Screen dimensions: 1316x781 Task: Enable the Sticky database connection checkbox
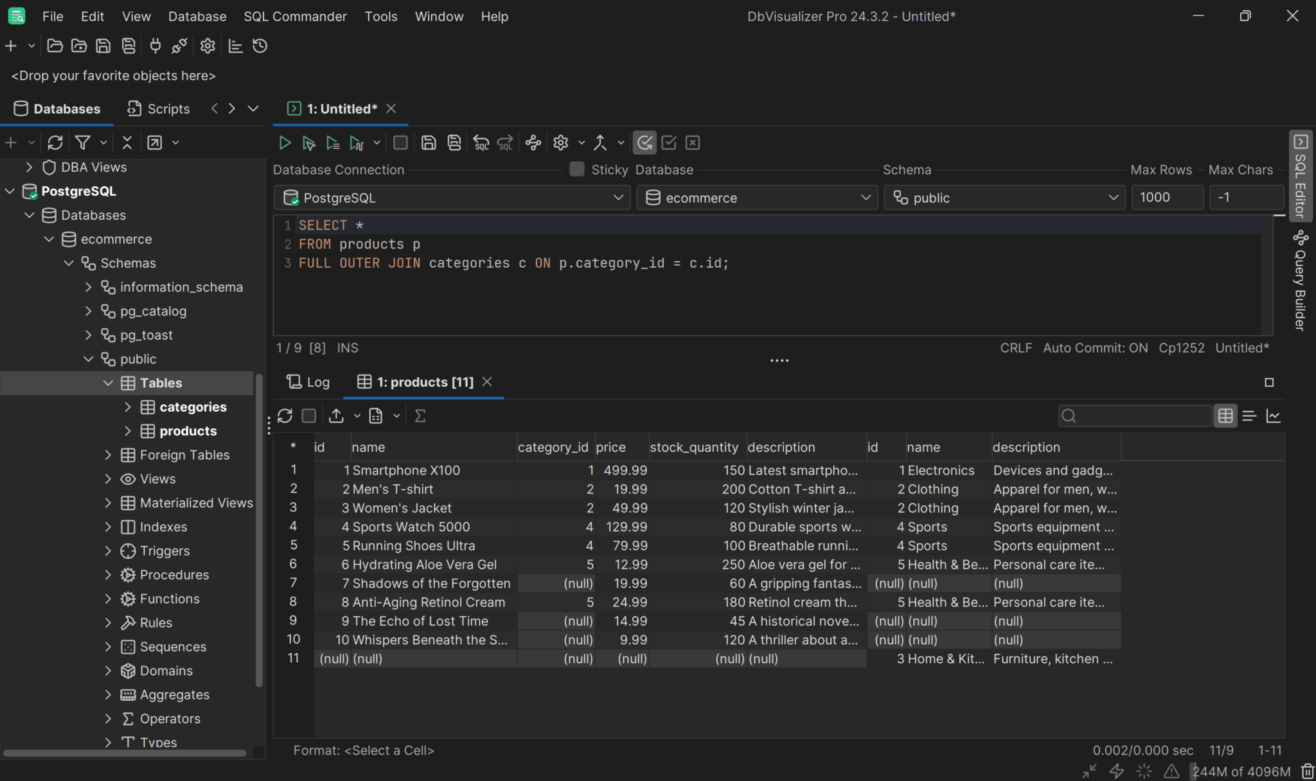point(576,169)
